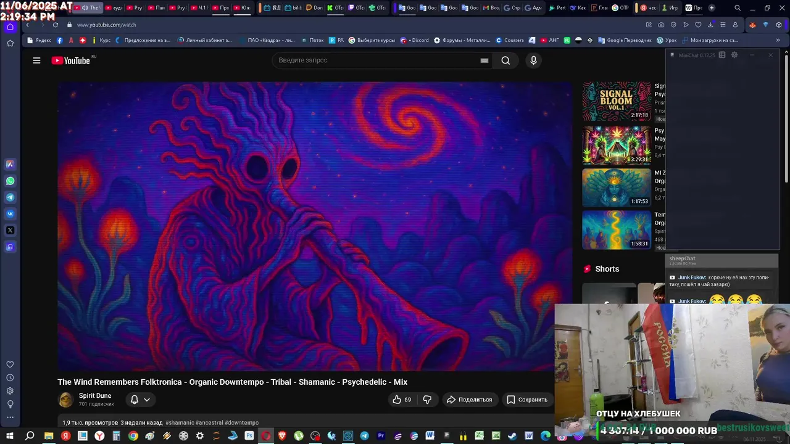Screen dimensions: 790x444
Task: Open WhatsApp in the Opera sidebar
Action: 10,181
